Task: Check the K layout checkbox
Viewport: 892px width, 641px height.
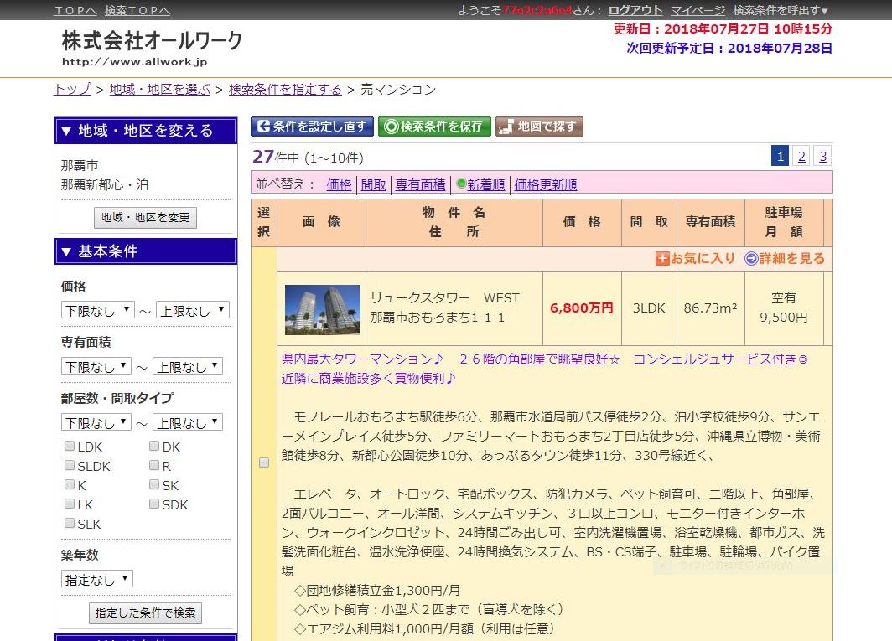Action: (70, 484)
